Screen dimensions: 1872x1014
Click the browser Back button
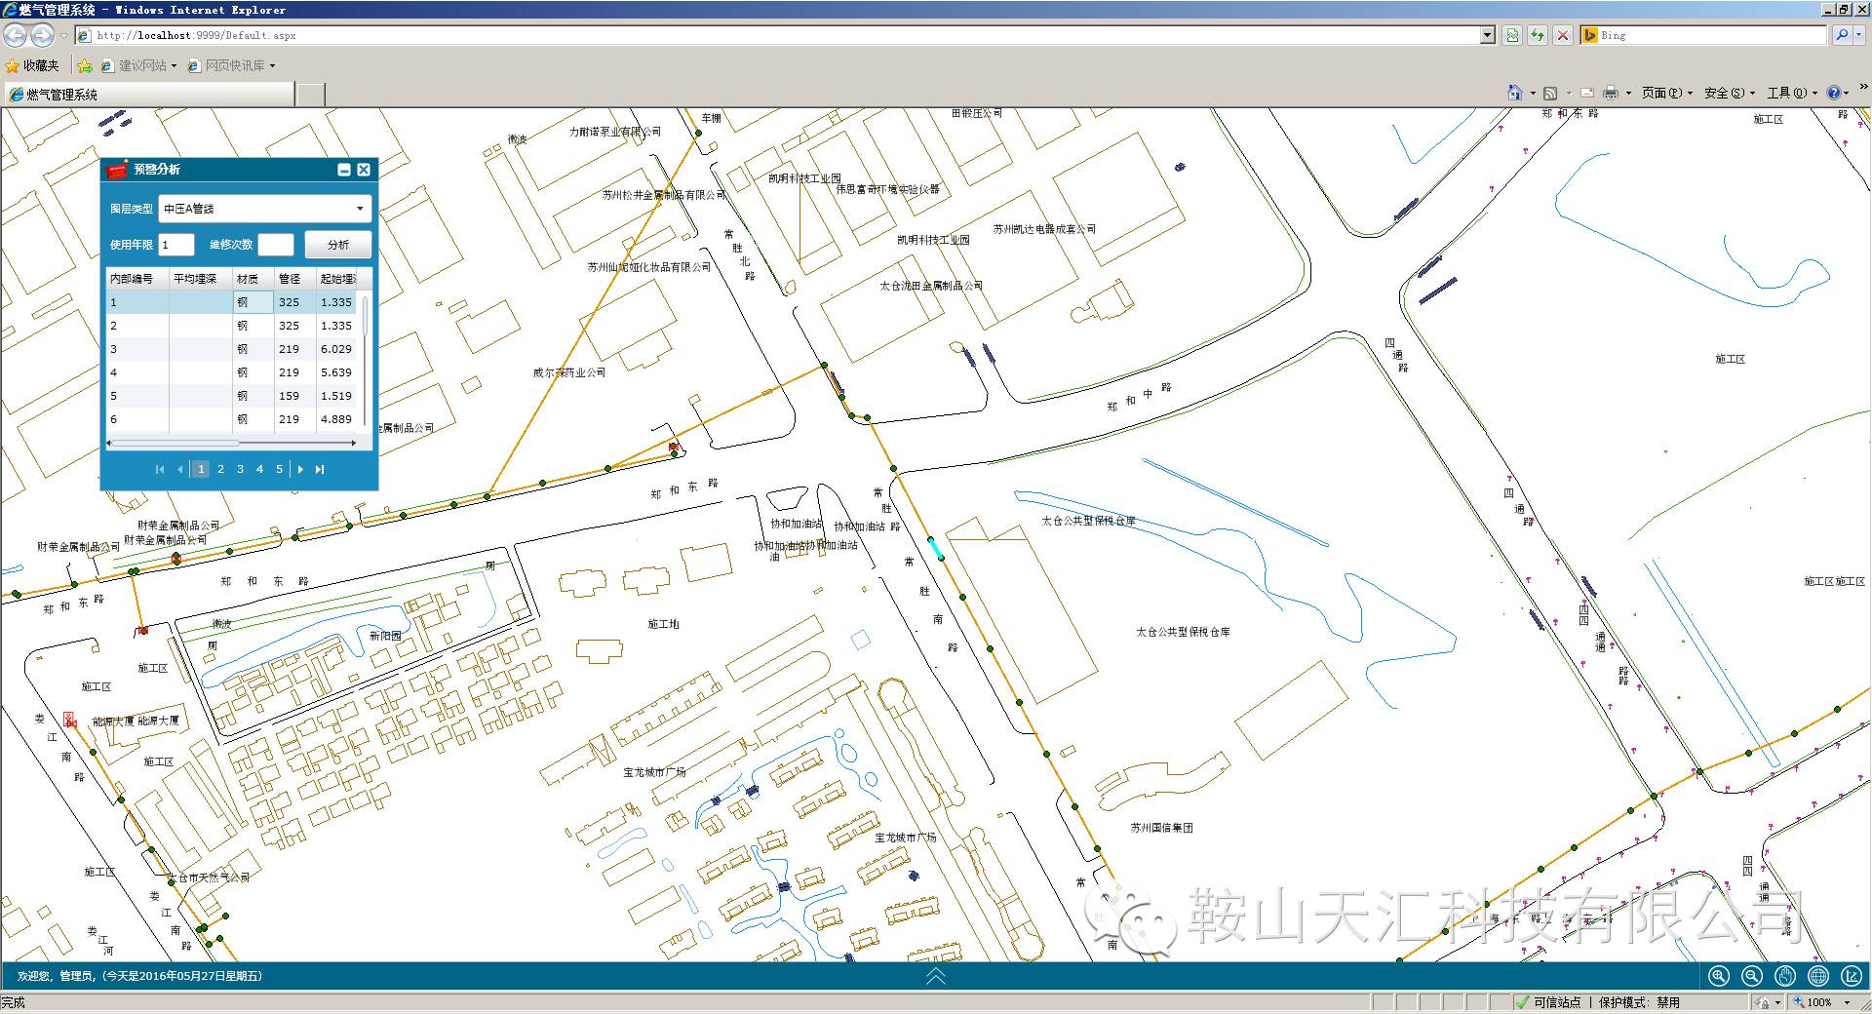(16, 36)
